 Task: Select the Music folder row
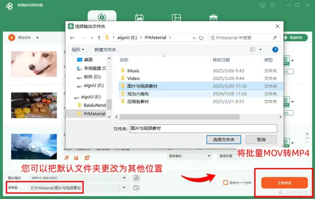tap(201, 71)
